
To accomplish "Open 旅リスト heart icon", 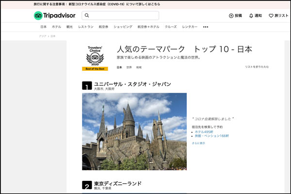I will (x=271, y=16).
